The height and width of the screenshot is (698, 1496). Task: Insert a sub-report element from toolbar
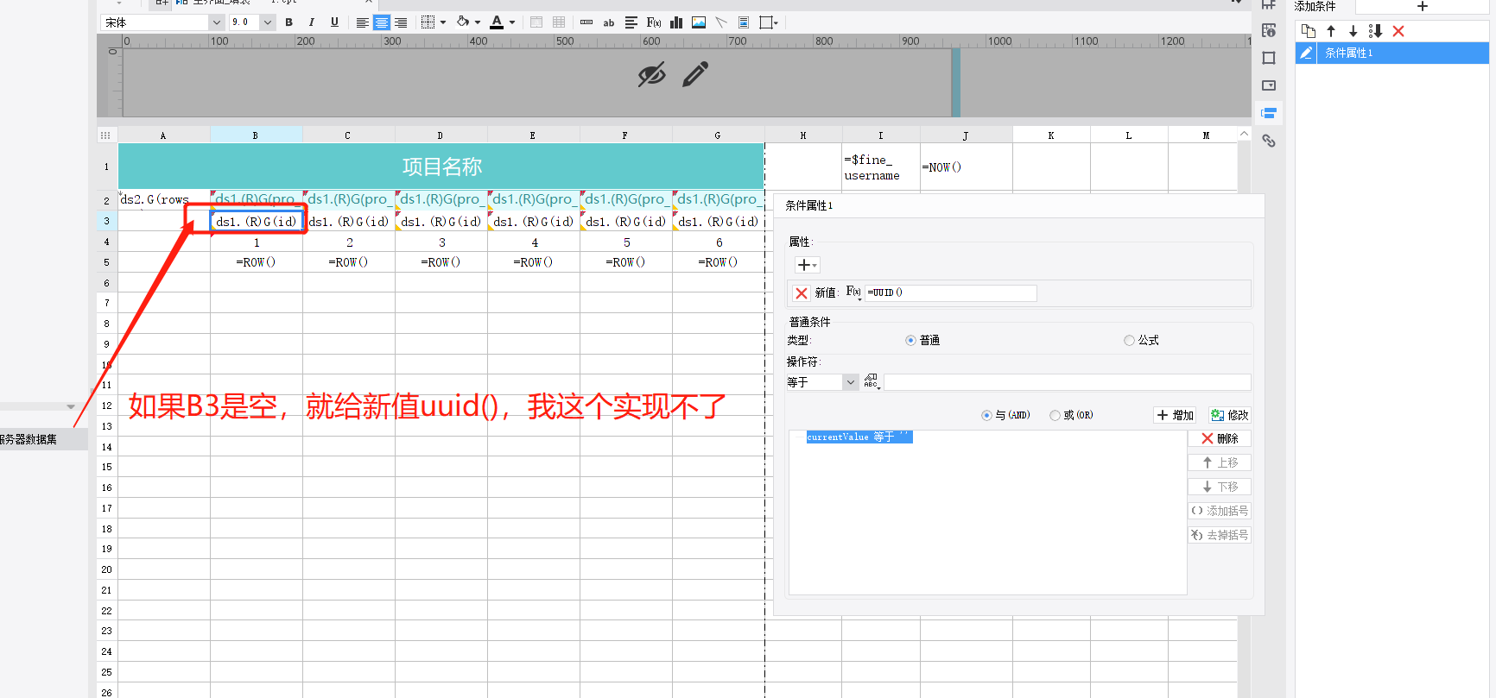[744, 22]
